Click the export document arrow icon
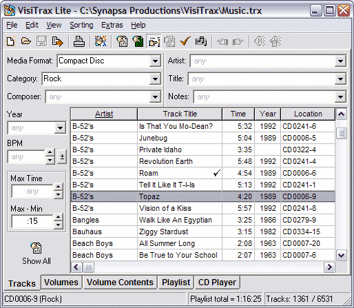The height and width of the screenshot is (308, 354). tap(57, 41)
